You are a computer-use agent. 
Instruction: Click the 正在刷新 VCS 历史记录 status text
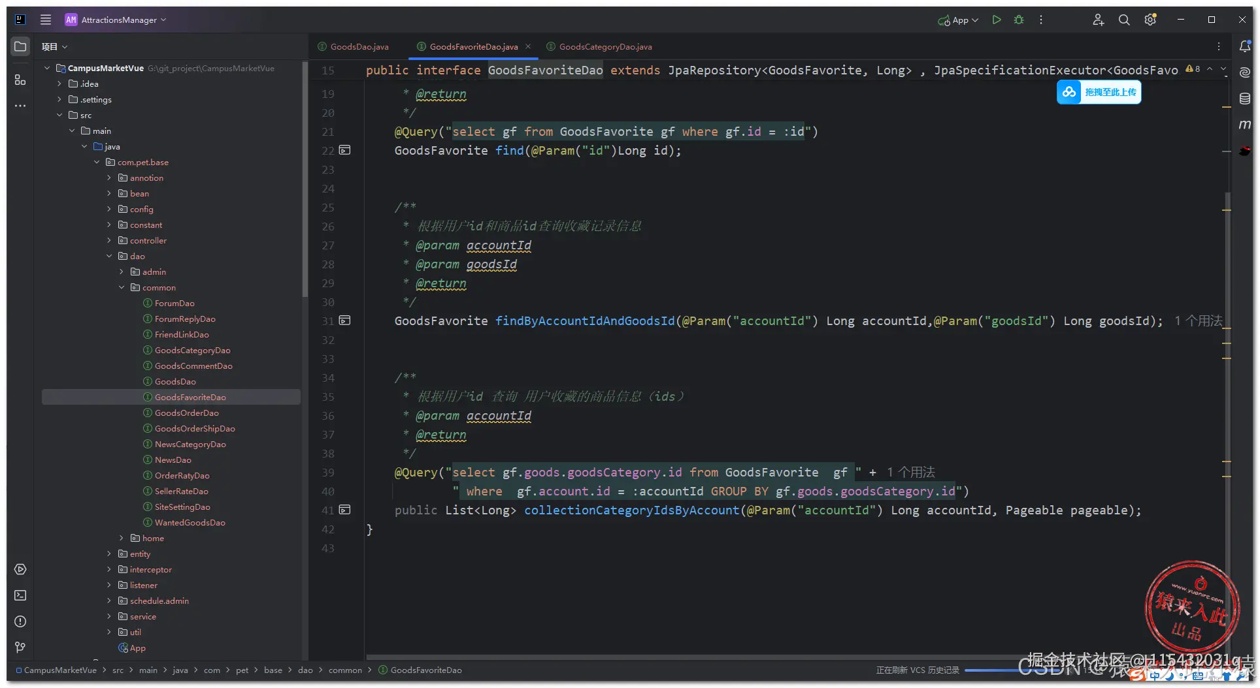pyautogui.click(x=918, y=670)
